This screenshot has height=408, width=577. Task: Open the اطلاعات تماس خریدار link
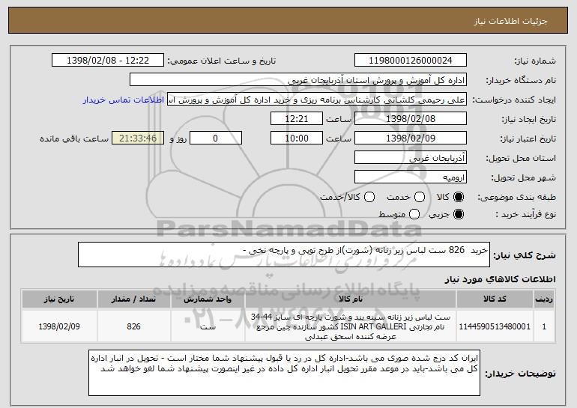point(124,100)
